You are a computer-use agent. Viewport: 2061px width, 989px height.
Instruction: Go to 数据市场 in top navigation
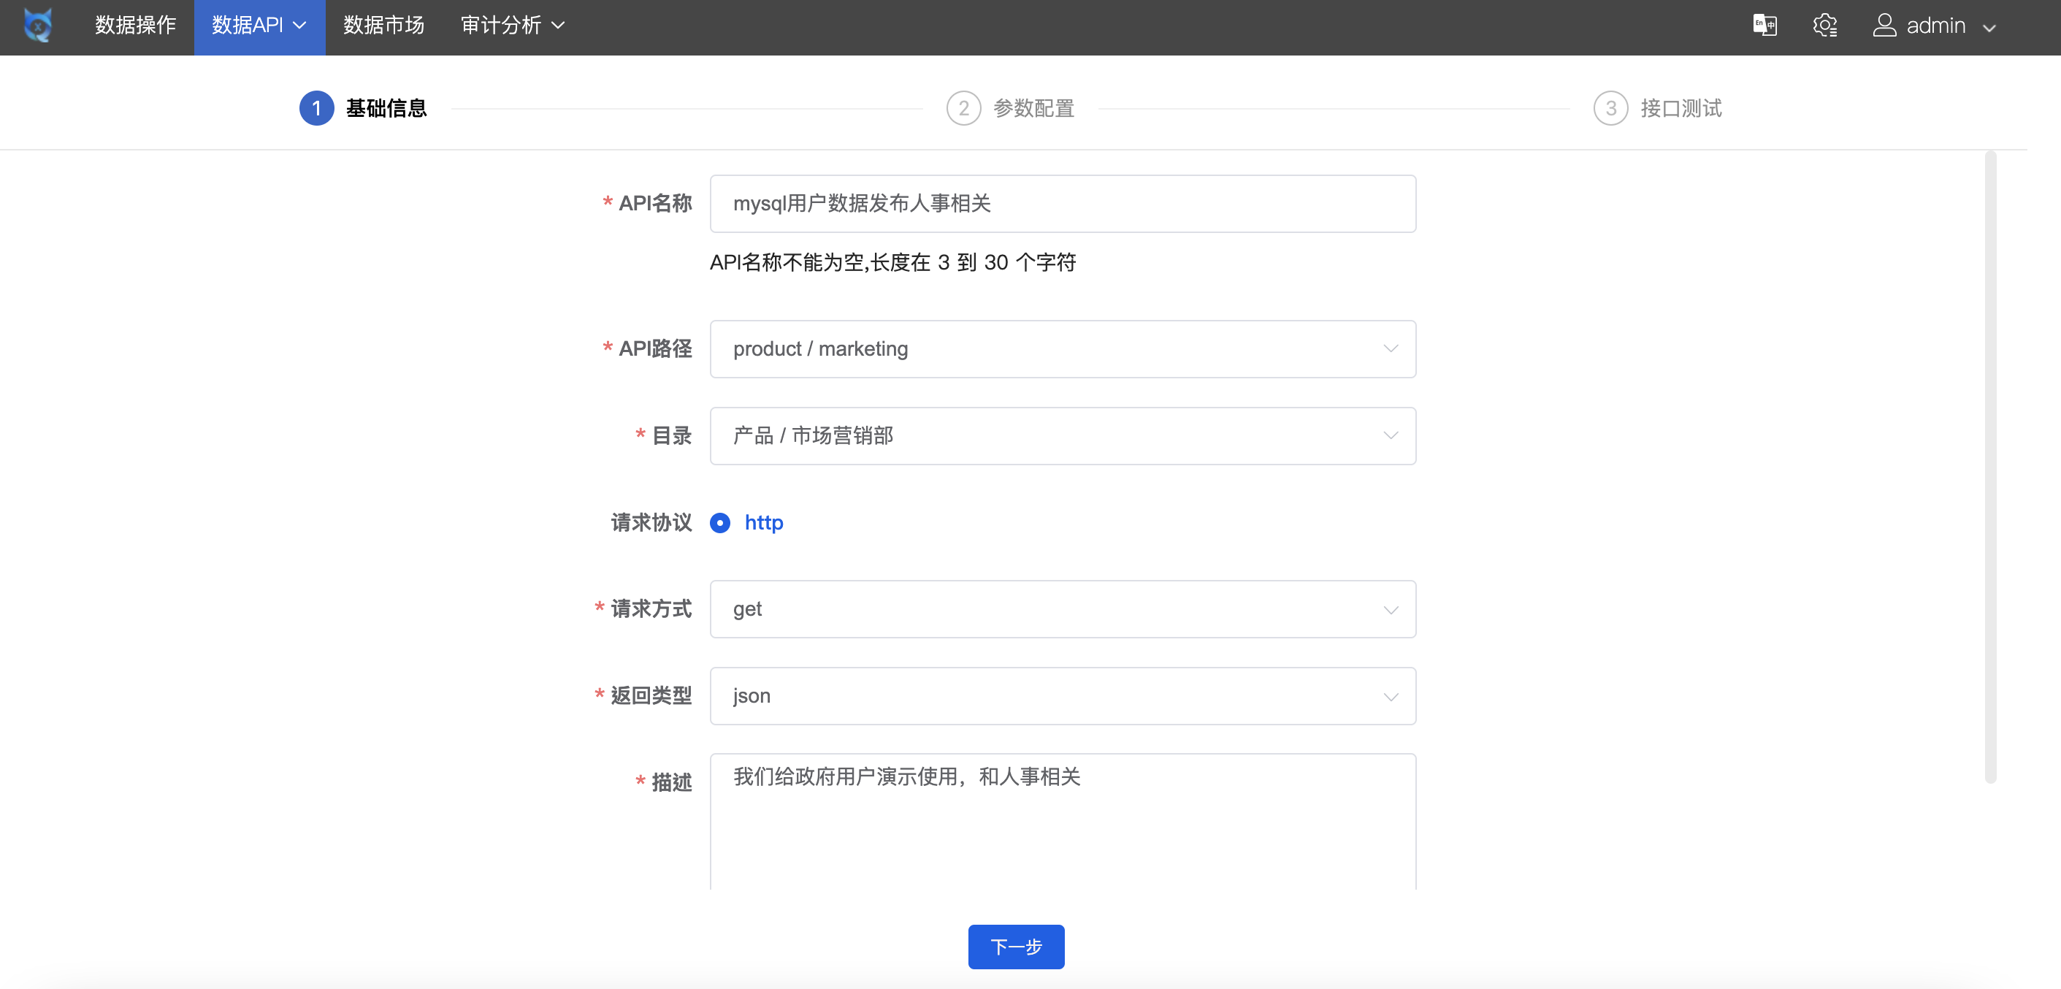click(383, 26)
